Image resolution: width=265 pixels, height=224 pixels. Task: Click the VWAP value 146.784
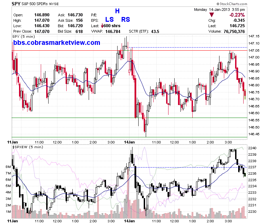point(113,32)
